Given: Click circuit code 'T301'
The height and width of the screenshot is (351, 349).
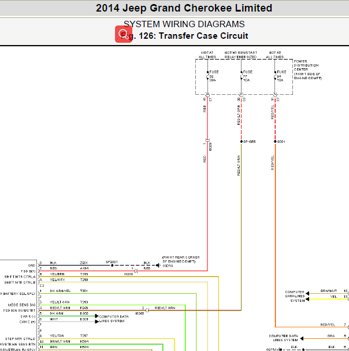Looking at the screenshot, I should pyautogui.click(x=84, y=291).
